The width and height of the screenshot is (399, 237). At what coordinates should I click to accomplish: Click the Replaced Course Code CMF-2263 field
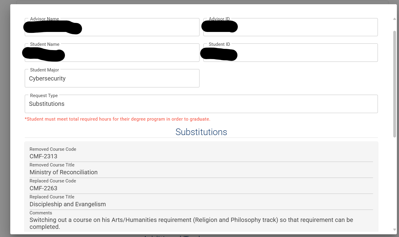pos(201,186)
